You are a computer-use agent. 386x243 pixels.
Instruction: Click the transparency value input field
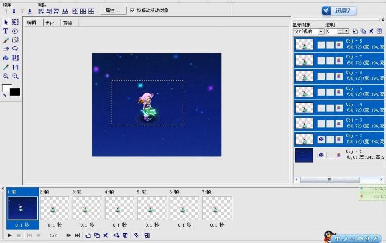pos(331,31)
